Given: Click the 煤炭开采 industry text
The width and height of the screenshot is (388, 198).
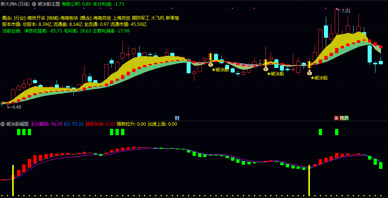Looking at the screenshot, I should tap(36, 18).
